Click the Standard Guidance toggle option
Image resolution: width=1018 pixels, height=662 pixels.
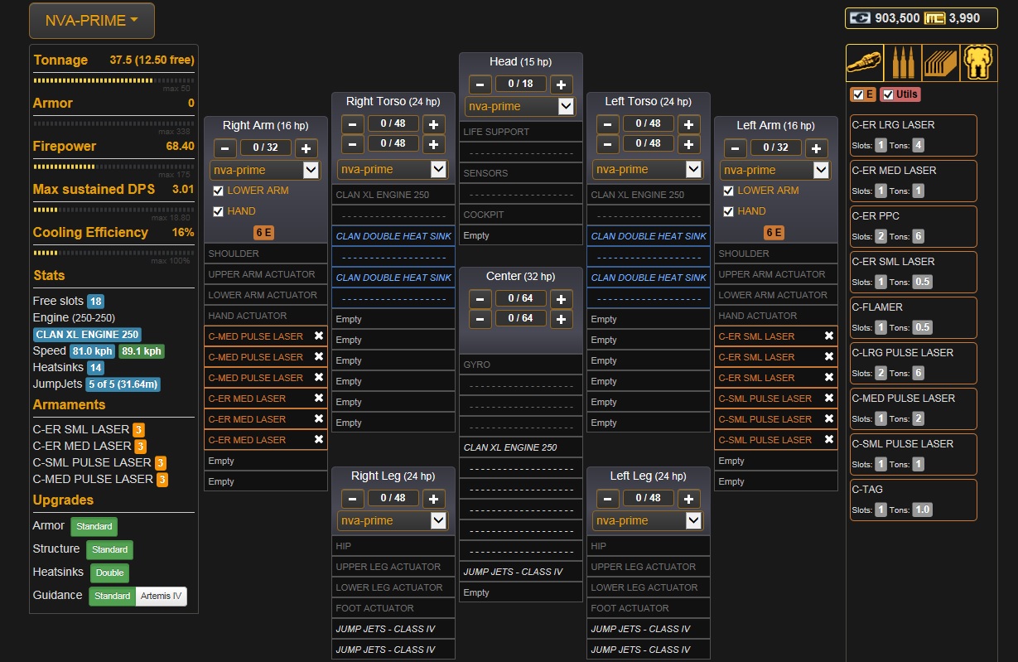pyautogui.click(x=113, y=596)
